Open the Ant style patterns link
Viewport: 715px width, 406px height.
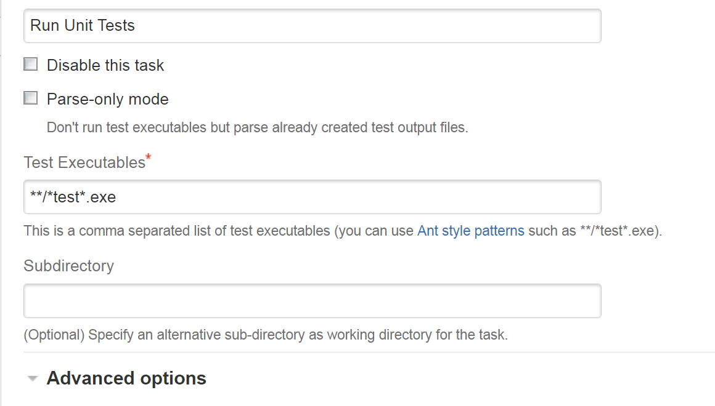470,231
